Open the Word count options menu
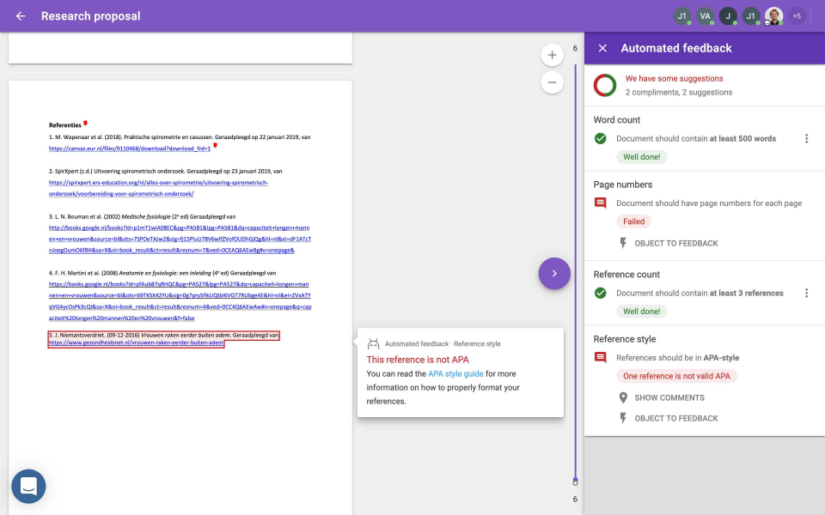 [806, 139]
